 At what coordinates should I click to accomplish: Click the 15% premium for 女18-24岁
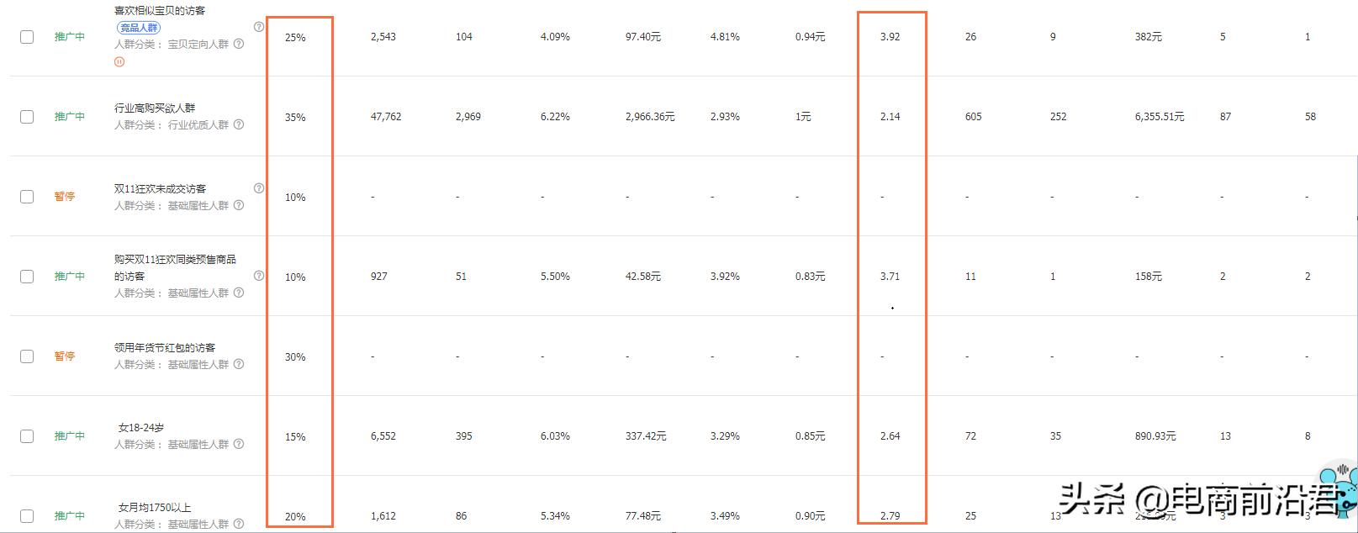click(x=295, y=437)
